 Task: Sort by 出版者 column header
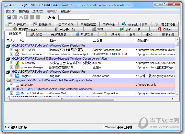tap(113, 40)
